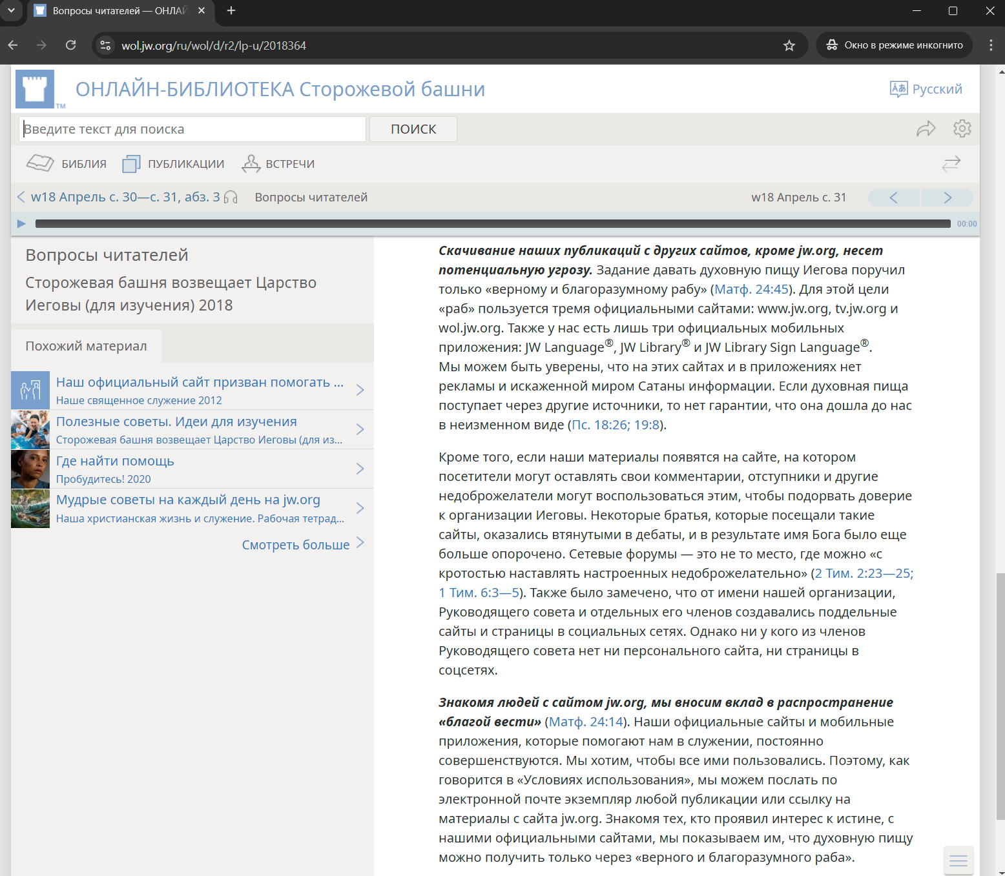Open Матф. 24:14 scripture reference

click(x=586, y=722)
